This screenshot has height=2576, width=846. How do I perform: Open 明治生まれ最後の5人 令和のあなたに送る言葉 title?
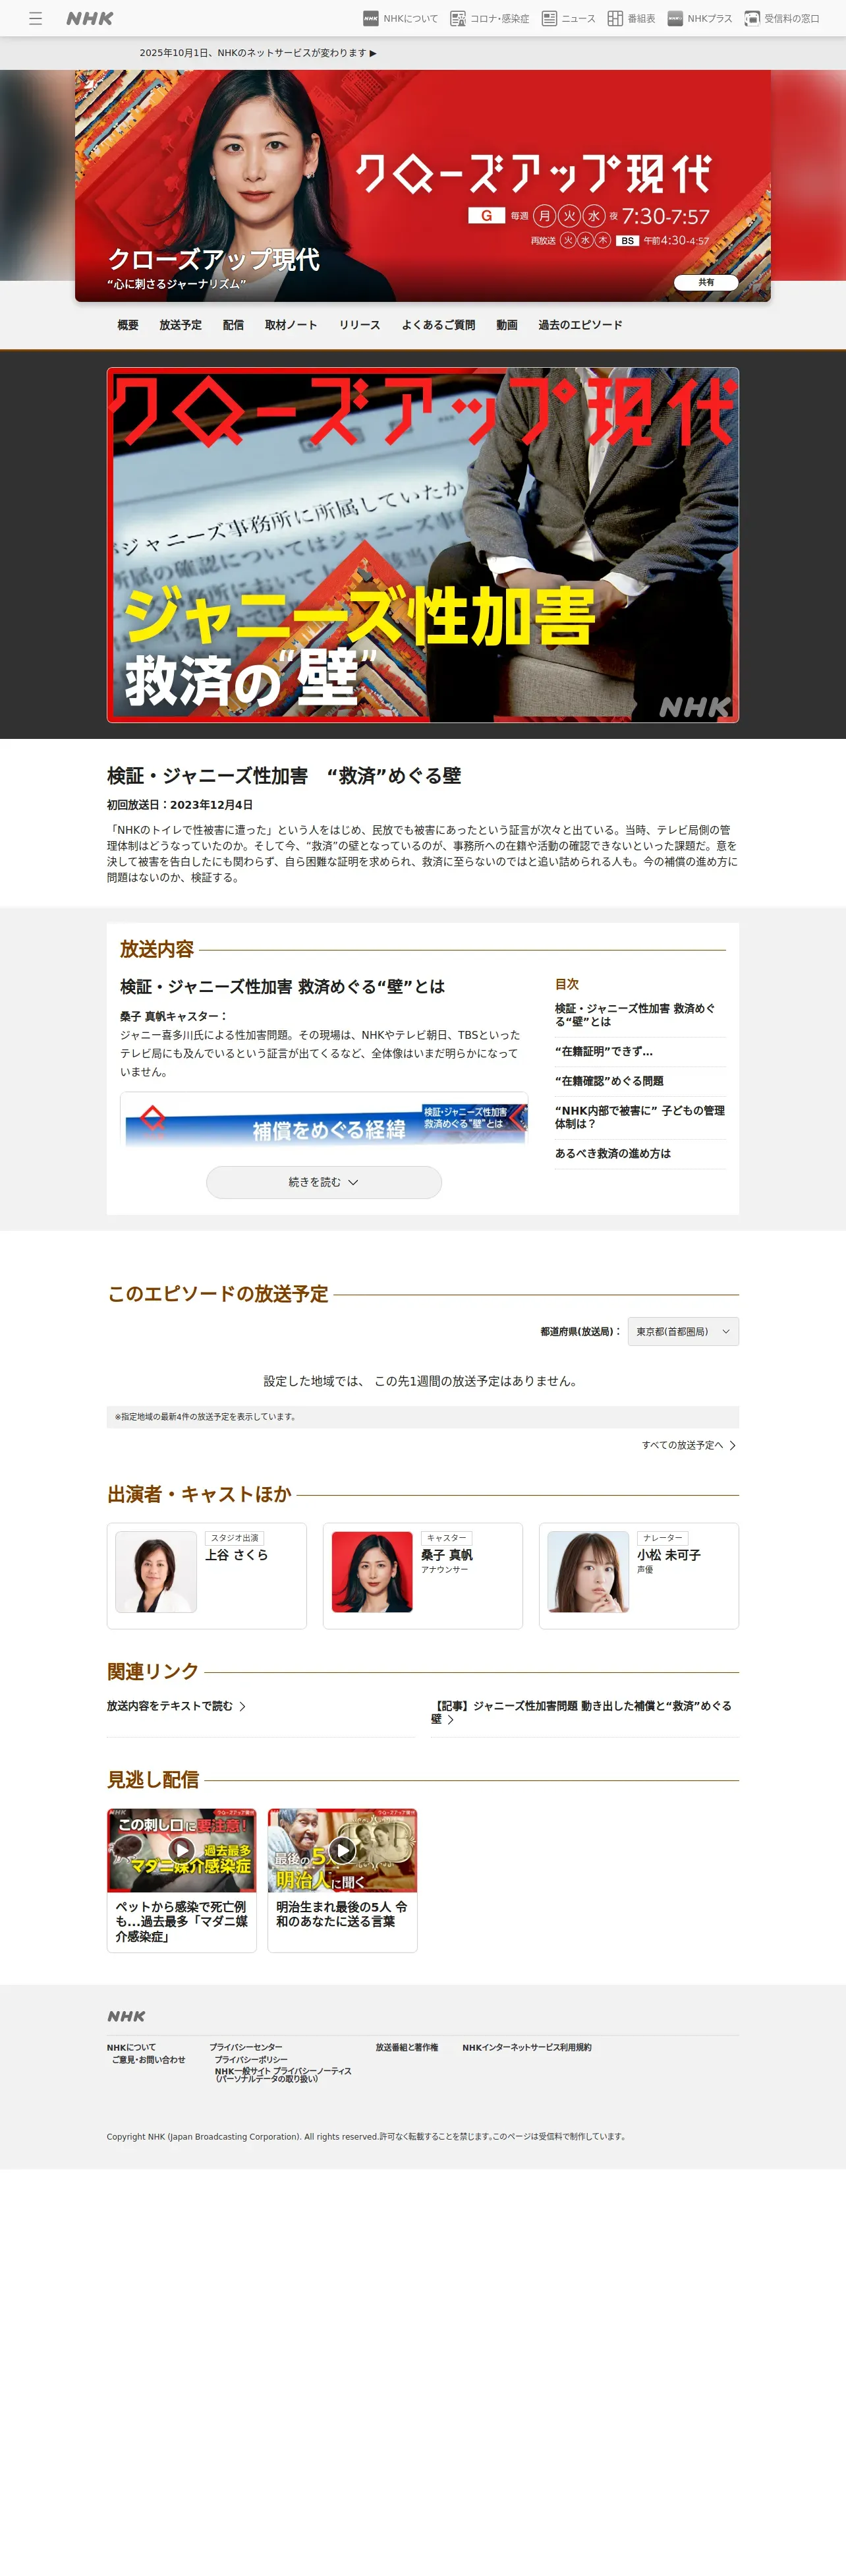[342, 1914]
